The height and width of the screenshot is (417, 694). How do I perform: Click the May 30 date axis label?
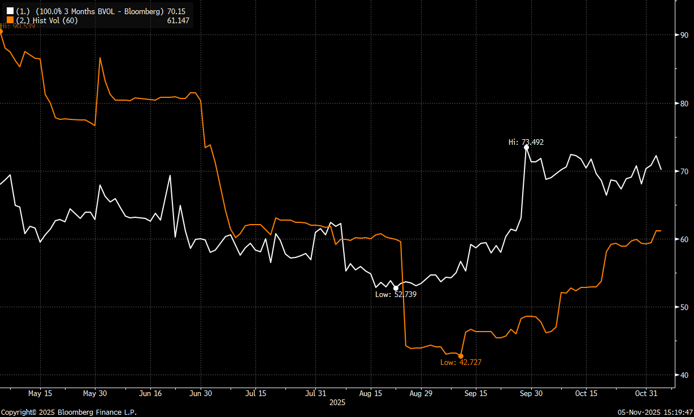pos(95,393)
